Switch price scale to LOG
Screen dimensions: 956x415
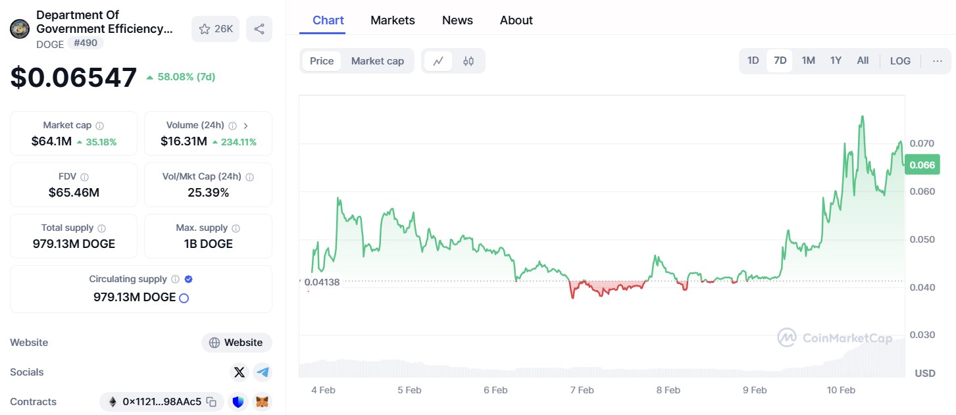(x=899, y=60)
